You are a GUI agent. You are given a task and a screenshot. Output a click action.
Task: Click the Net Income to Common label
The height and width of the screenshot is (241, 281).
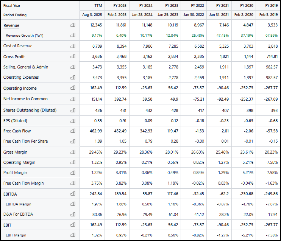25,99
